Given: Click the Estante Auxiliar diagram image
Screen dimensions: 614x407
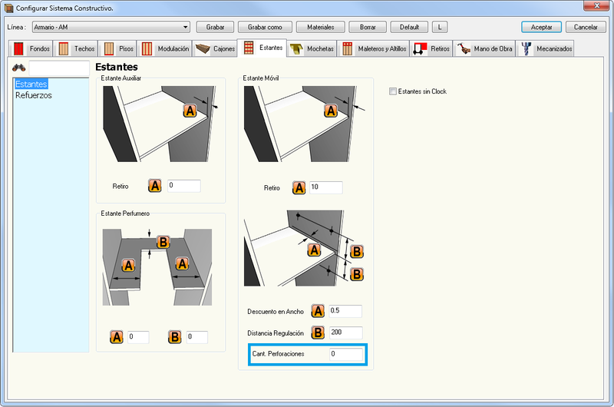Looking at the screenshot, I should coord(160,124).
